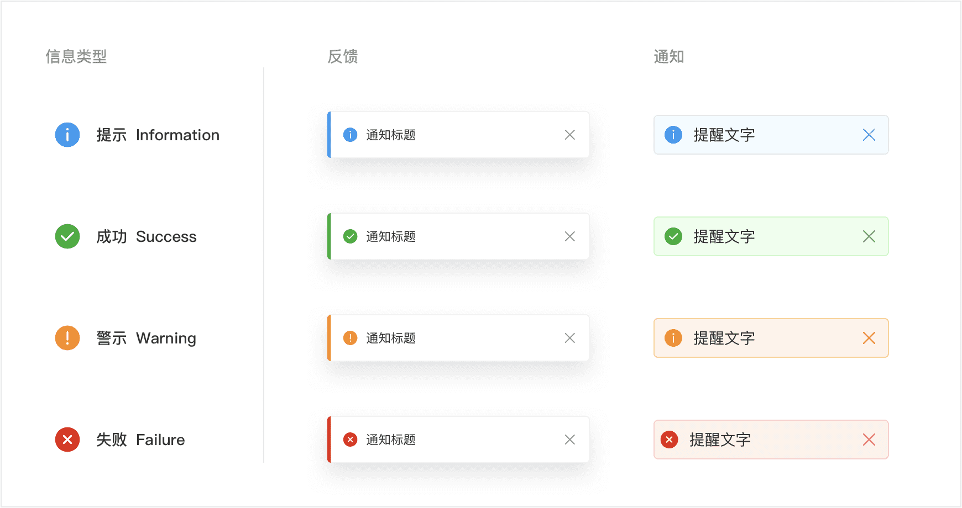
Task: Click the check icon in green 提醒文字 alert
Action: tap(673, 236)
